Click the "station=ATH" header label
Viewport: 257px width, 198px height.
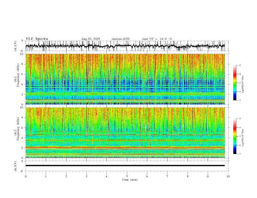click(x=120, y=39)
